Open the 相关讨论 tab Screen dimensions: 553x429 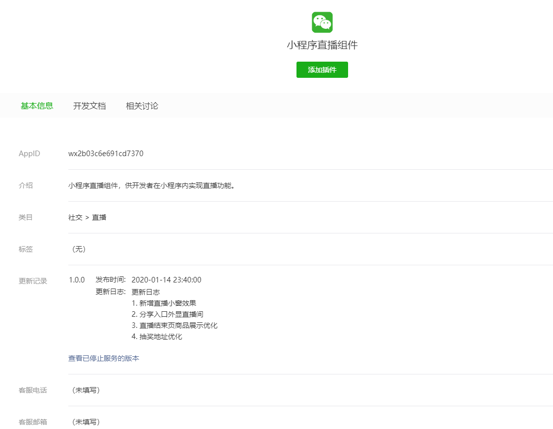[x=142, y=106]
